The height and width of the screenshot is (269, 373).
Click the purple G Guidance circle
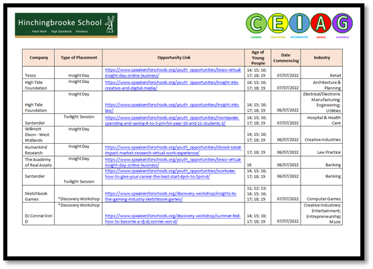coord(342,23)
